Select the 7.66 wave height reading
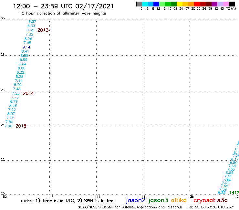This screenshot has width=239, height=210. 224,186
